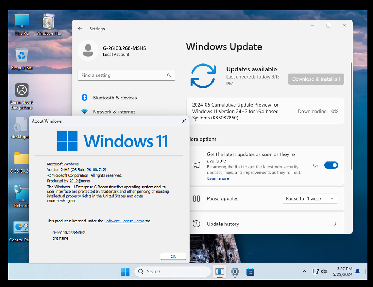Open the Windows11 disc desktop icon
This screenshot has width=373, height=287.
point(48,24)
